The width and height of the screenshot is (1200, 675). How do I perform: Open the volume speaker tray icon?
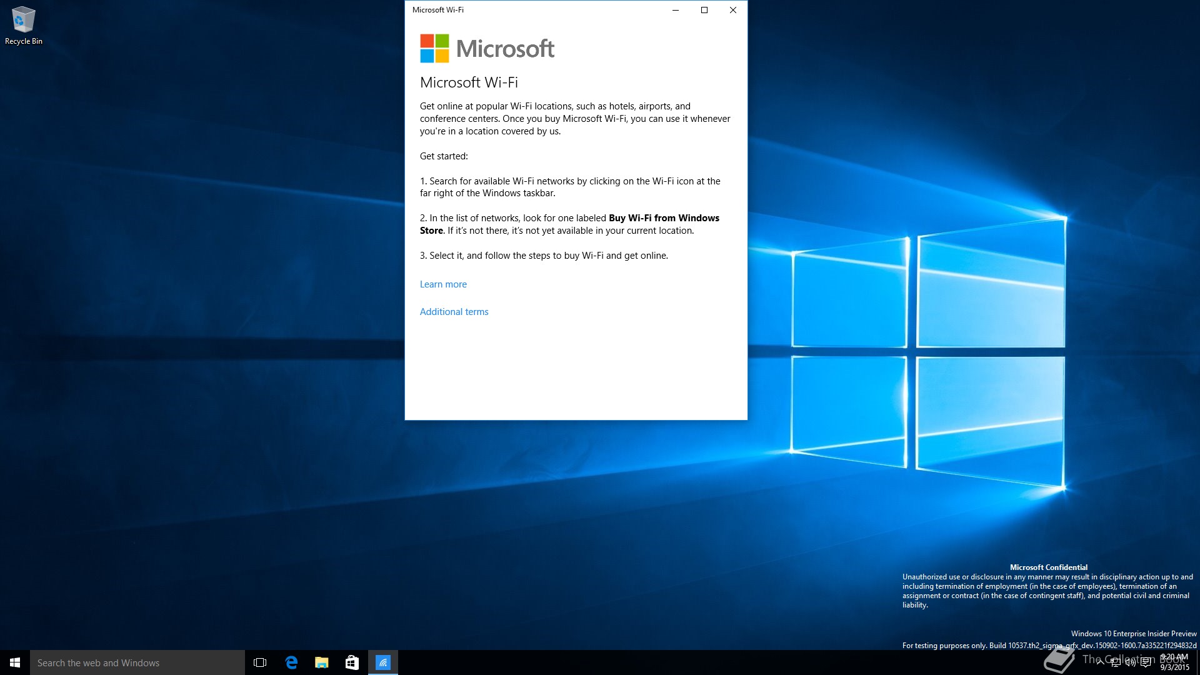pyautogui.click(x=1130, y=662)
